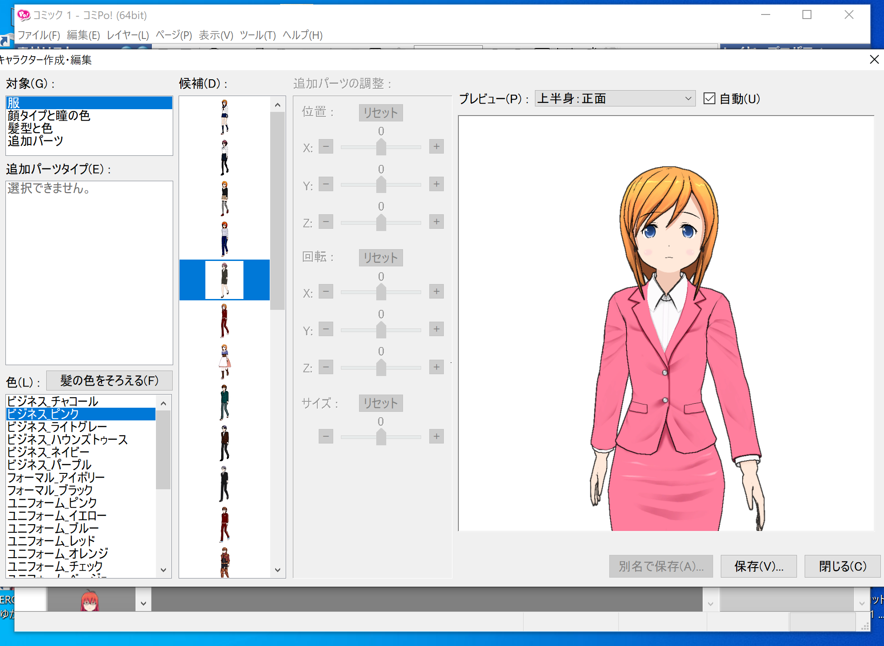Click the 閉じる(C) close button
The width and height of the screenshot is (884, 646).
click(842, 566)
